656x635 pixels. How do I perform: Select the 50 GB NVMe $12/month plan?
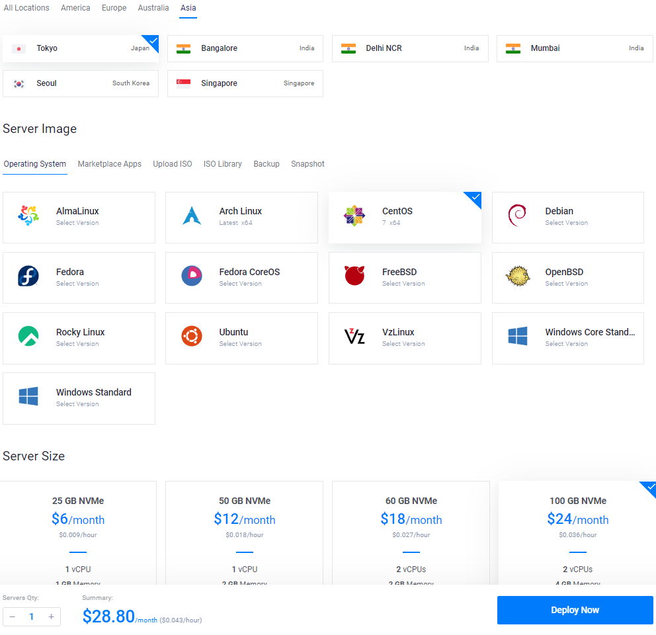coord(244,533)
